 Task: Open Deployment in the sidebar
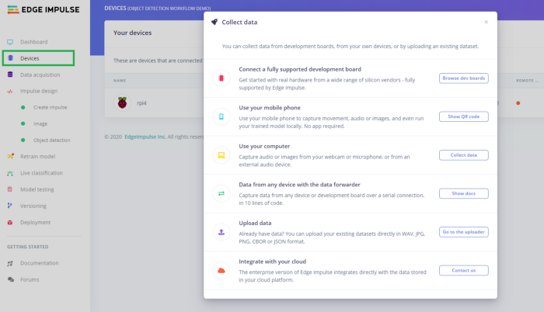(x=36, y=222)
